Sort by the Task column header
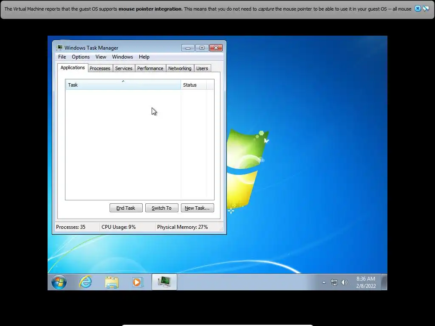Viewport: 435px width, 326px height. pyautogui.click(x=123, y=84)
